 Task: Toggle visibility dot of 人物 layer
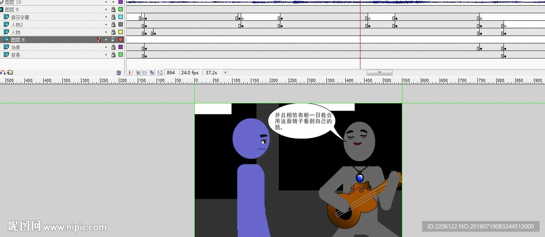pyautogui.click(x=106, y=32)
